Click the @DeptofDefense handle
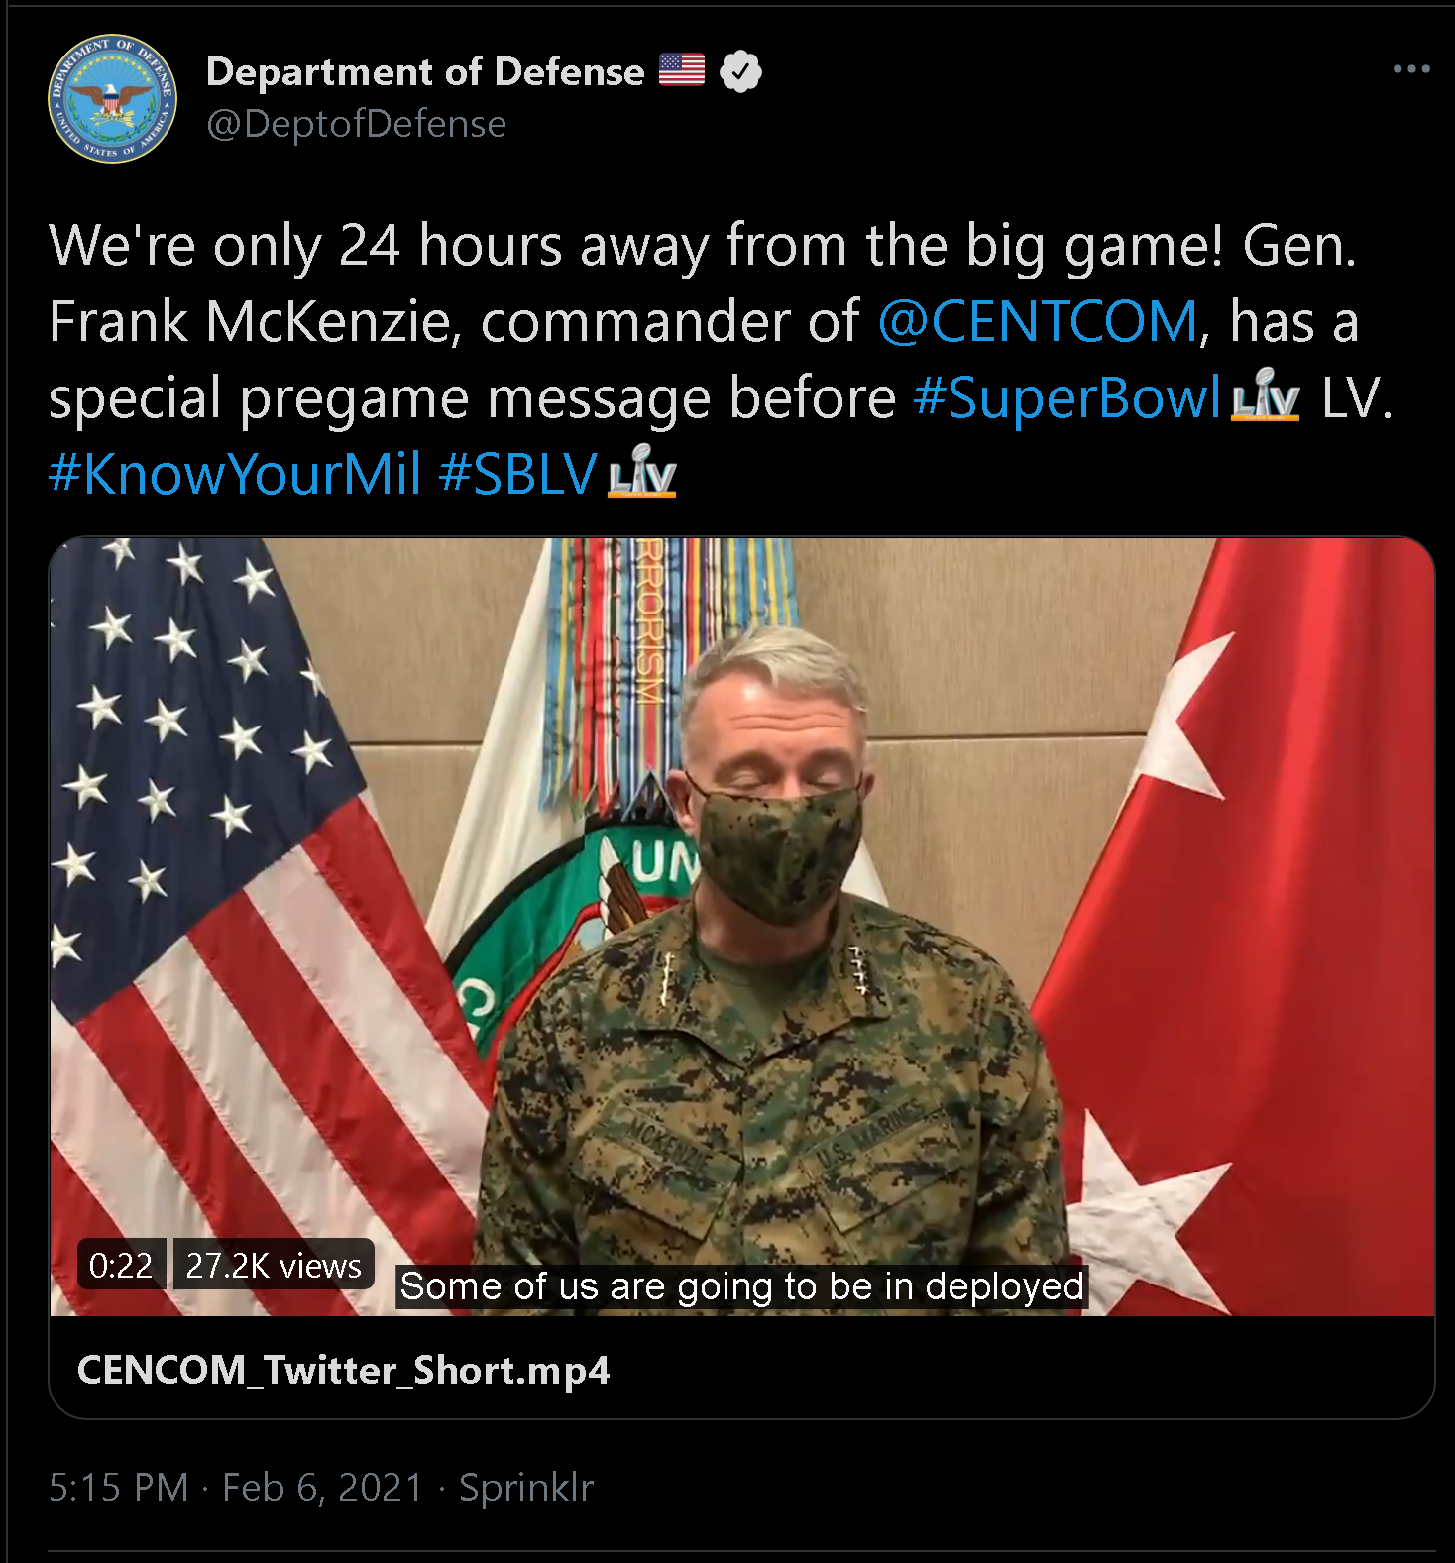 coord(356,124)
